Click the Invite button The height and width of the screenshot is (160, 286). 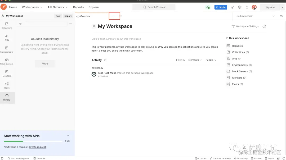point(221,7)
